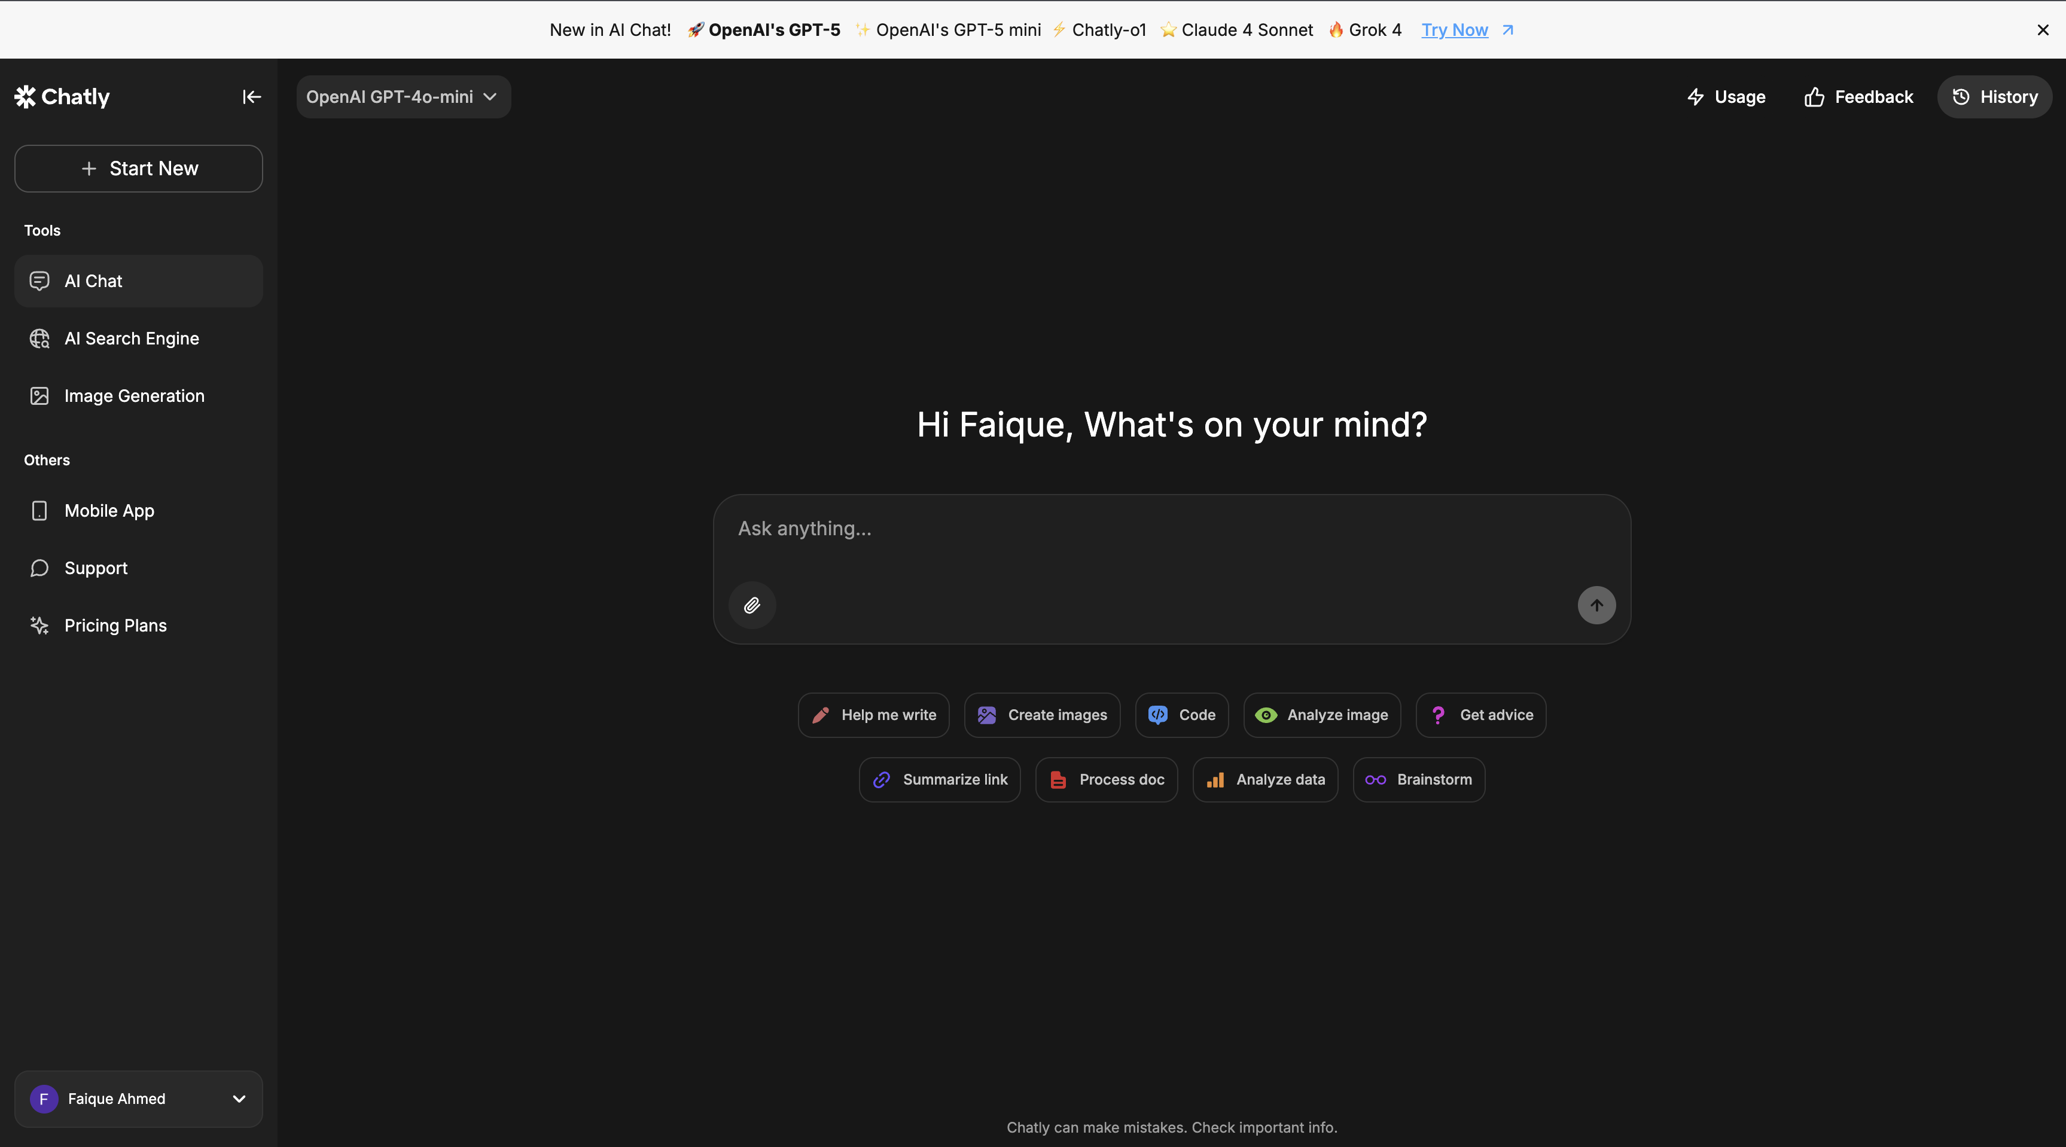
Task: Go to Pricing Plans
Action: [x=115, y=626]
